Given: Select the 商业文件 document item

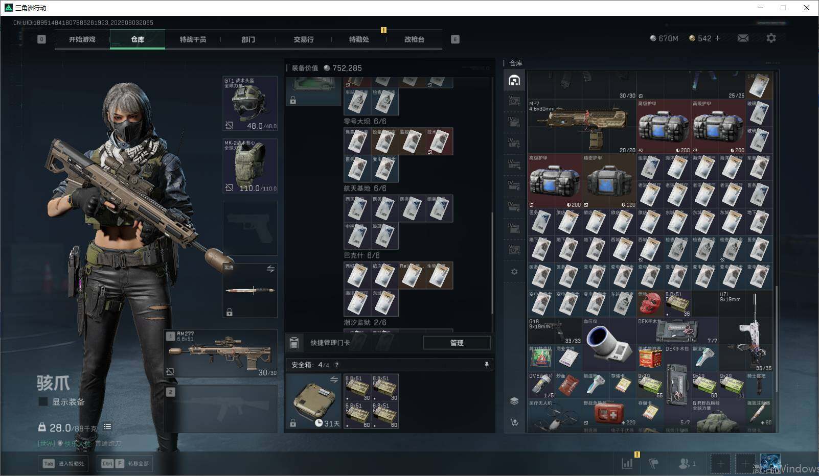Looking at the screenshot, I should tap(568, 359).
